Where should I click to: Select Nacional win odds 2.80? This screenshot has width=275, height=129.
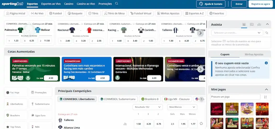coord(65,41)
